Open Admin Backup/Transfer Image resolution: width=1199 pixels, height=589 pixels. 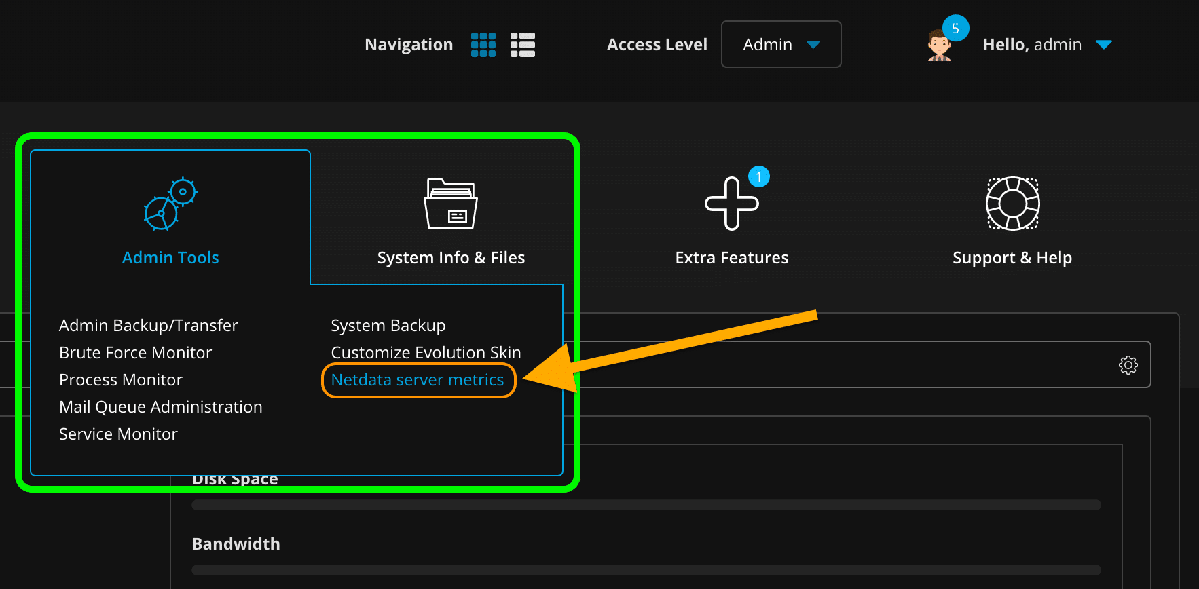(149, 326)
